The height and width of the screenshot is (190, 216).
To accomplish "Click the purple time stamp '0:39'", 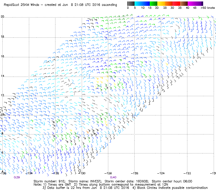I will coord(17,177).
